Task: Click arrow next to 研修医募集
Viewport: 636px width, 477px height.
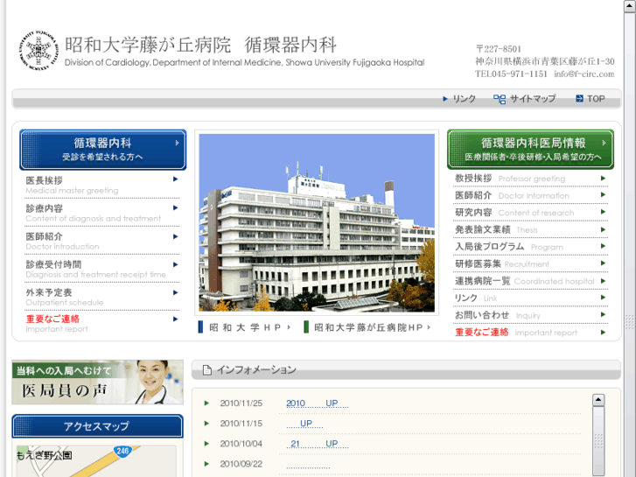Action: [x=603, y=263]
